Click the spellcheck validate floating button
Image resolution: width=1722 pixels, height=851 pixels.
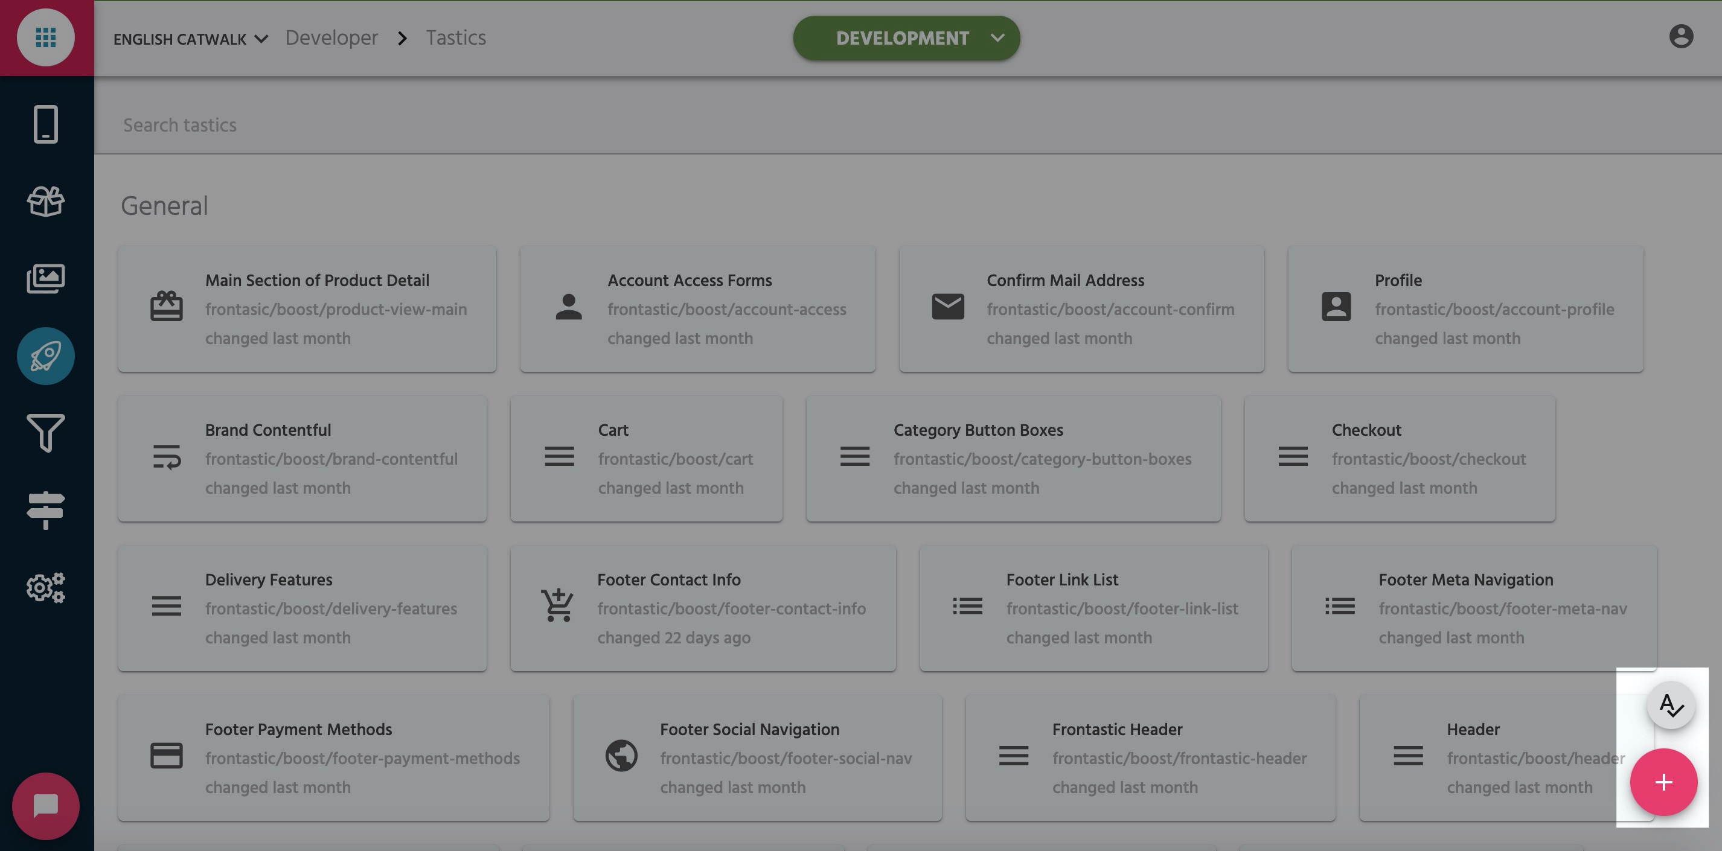(x=1671, y=706)
